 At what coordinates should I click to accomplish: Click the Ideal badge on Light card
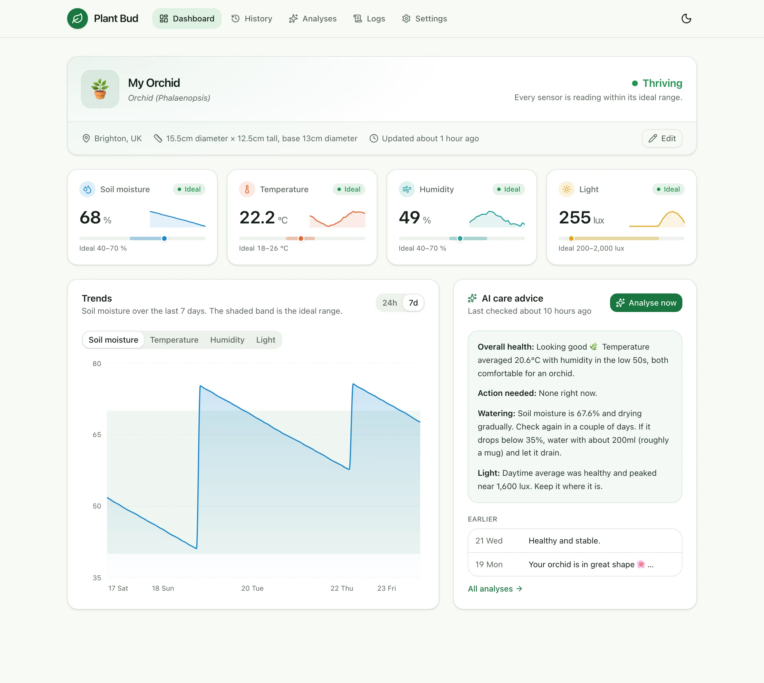click(668, 189)
